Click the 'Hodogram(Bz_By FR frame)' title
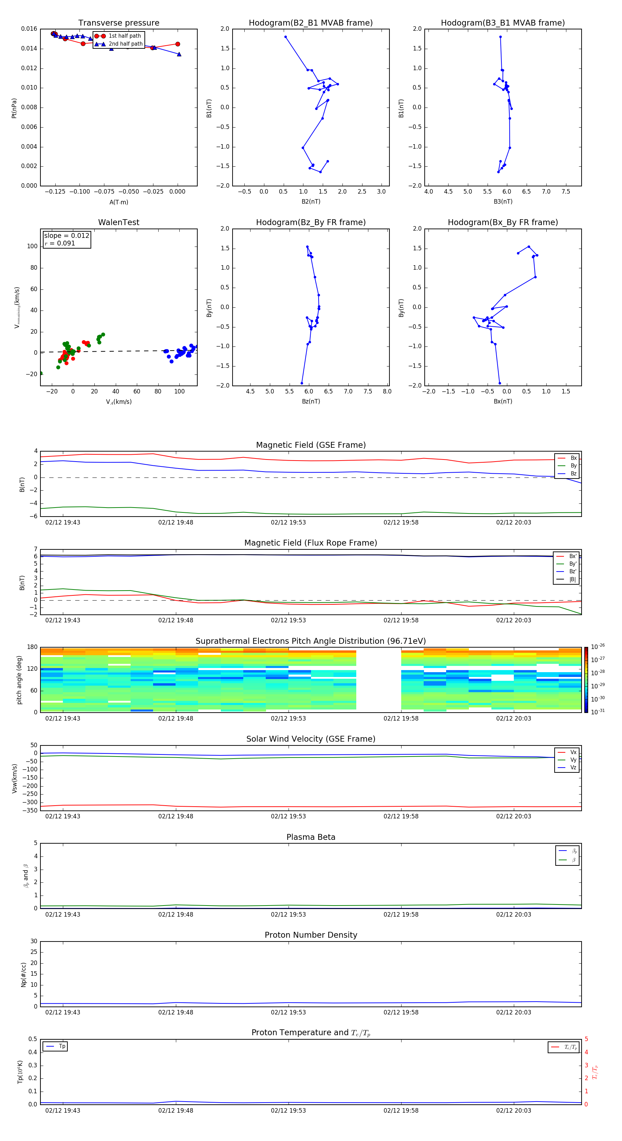The image size is (622, 1141). [x=311, y=222]
